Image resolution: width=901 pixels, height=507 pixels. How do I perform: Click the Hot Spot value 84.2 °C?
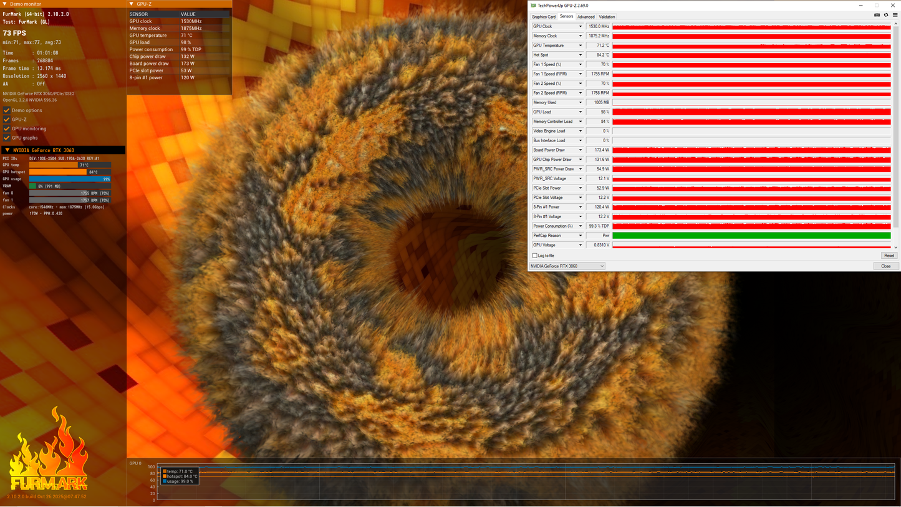click(x=598, y=55)
